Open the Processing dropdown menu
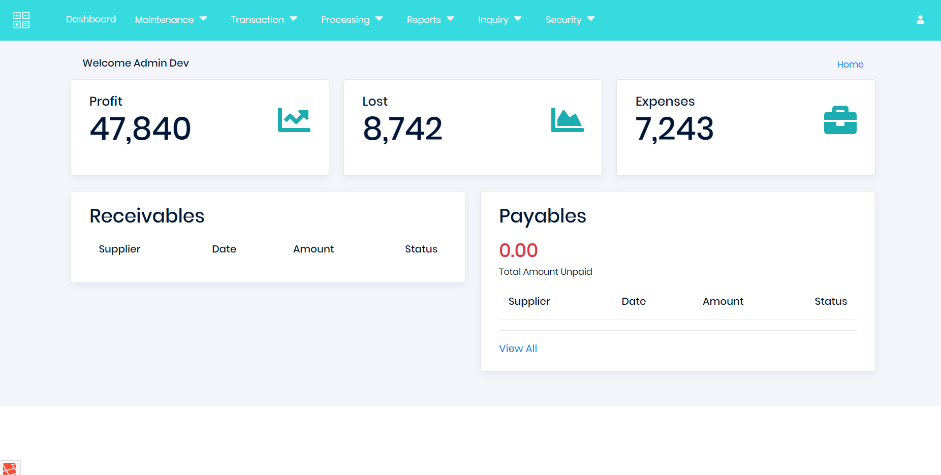The height and width of the screenshot is (475, 941). point(352,20)
